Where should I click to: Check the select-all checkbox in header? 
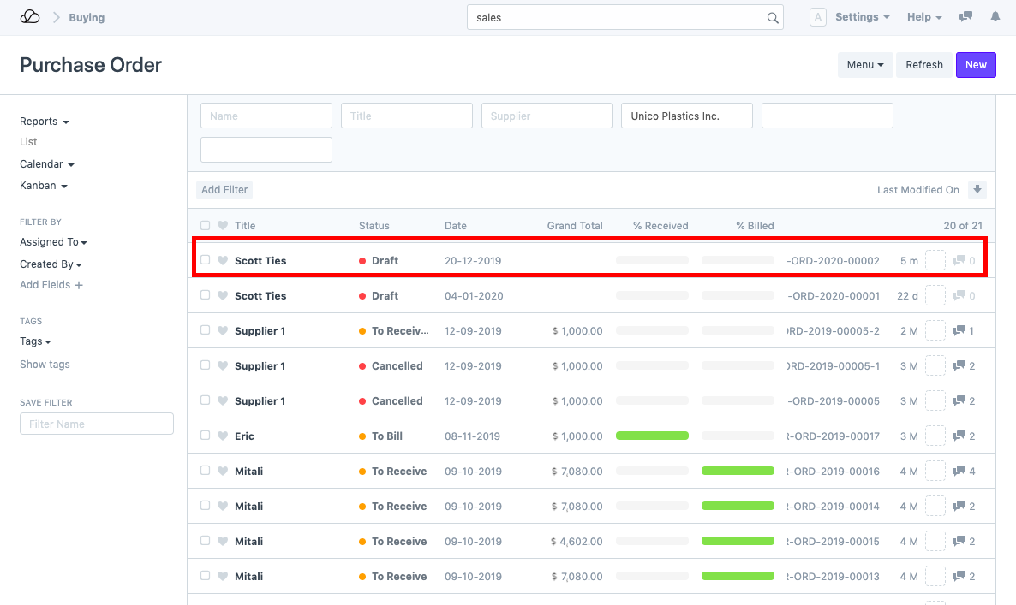pyautogui.click(x=205, y=226)
